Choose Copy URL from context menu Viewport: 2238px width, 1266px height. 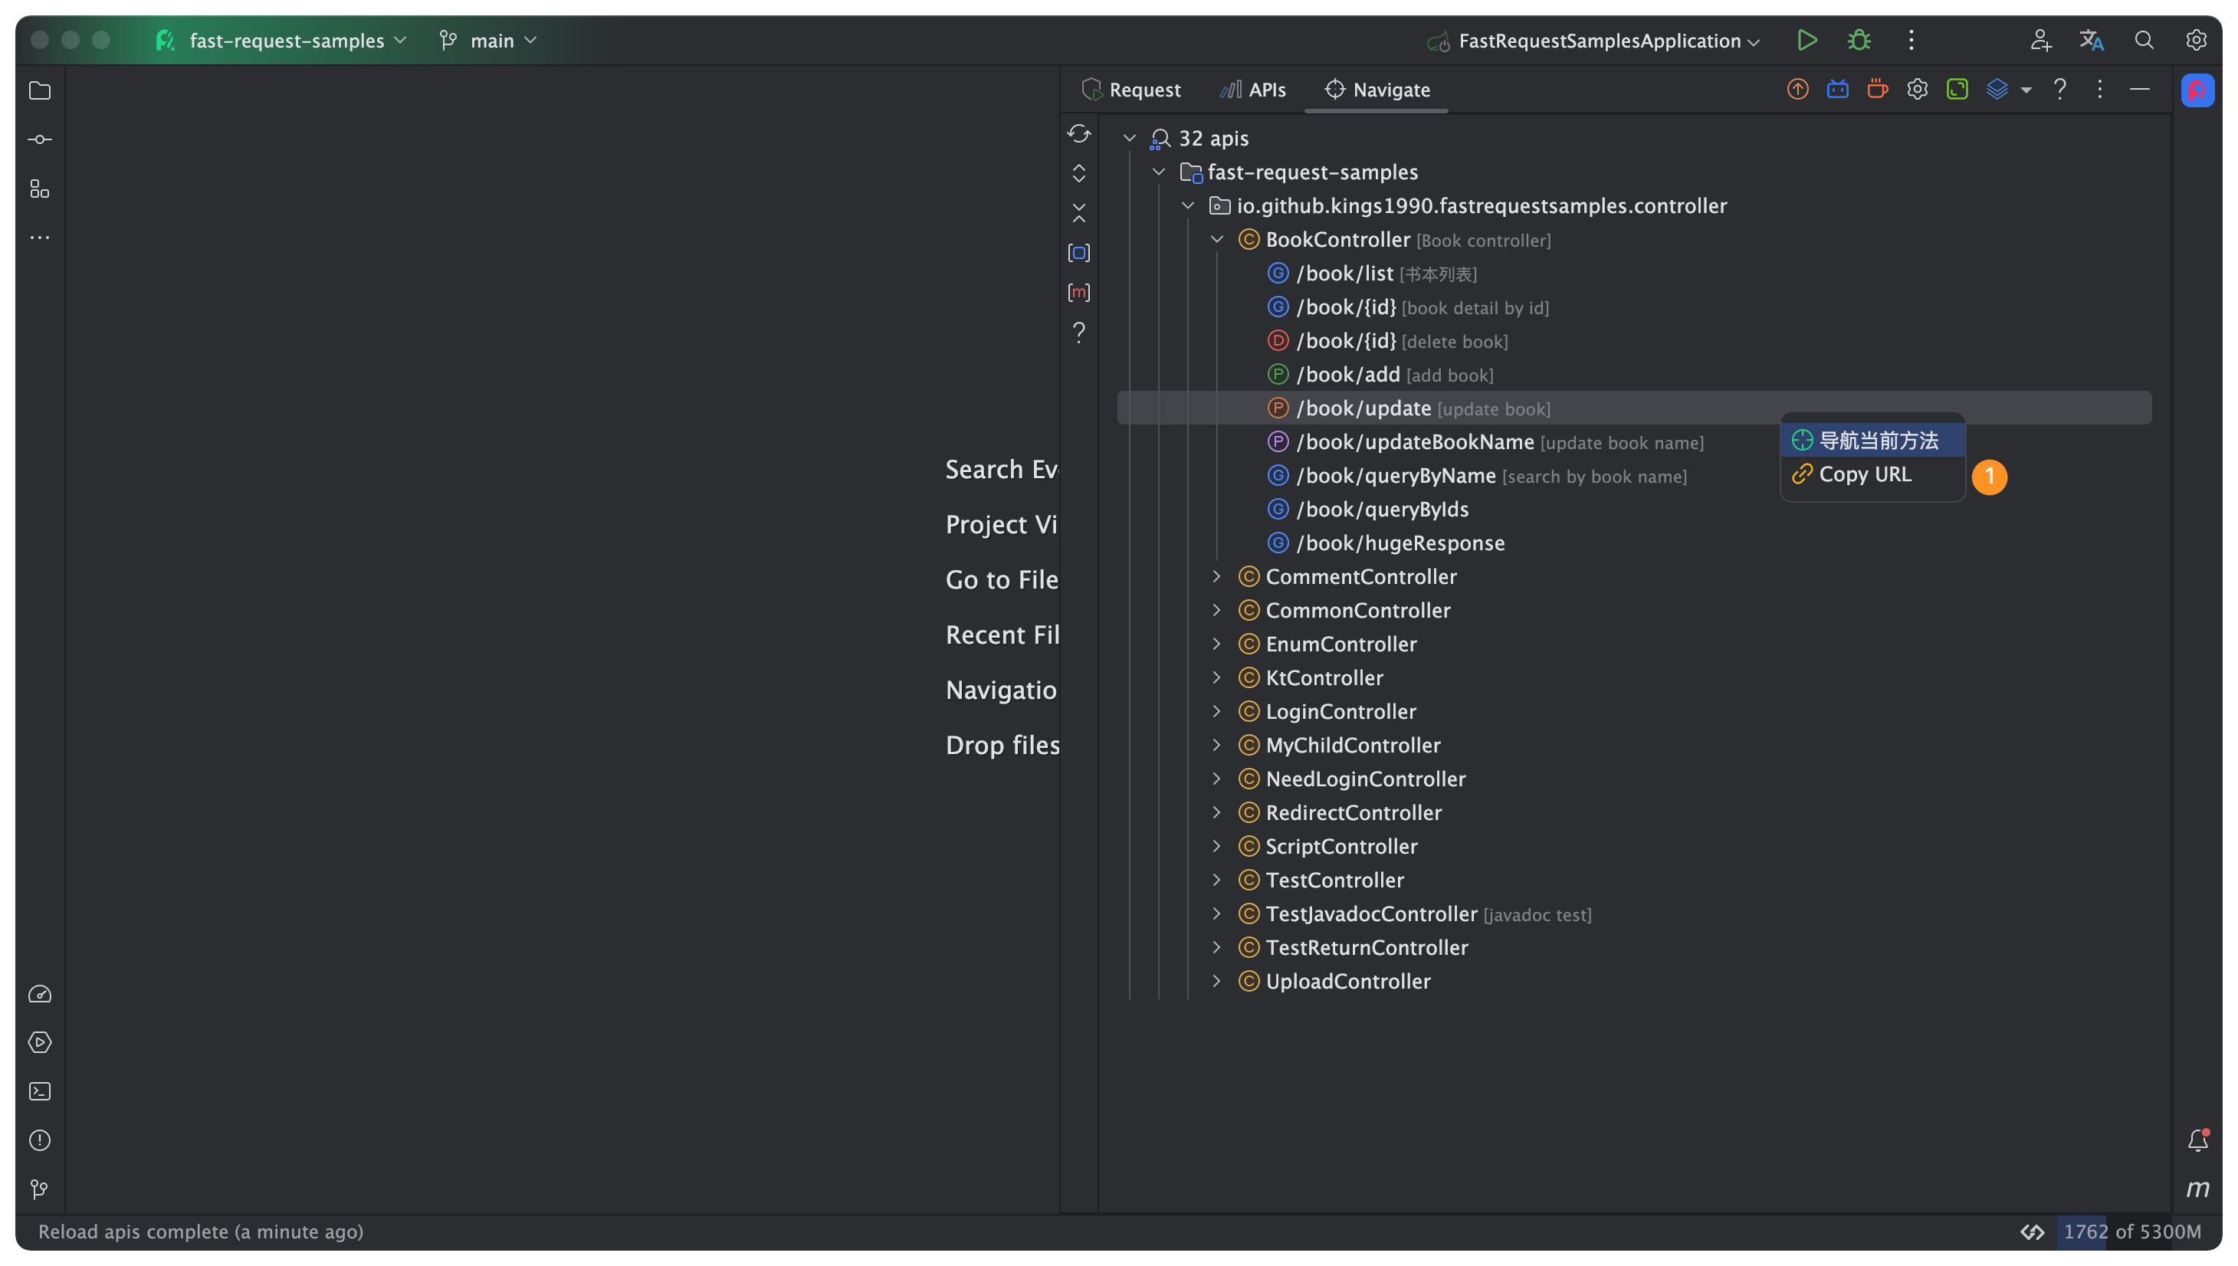click(1864, 475)
